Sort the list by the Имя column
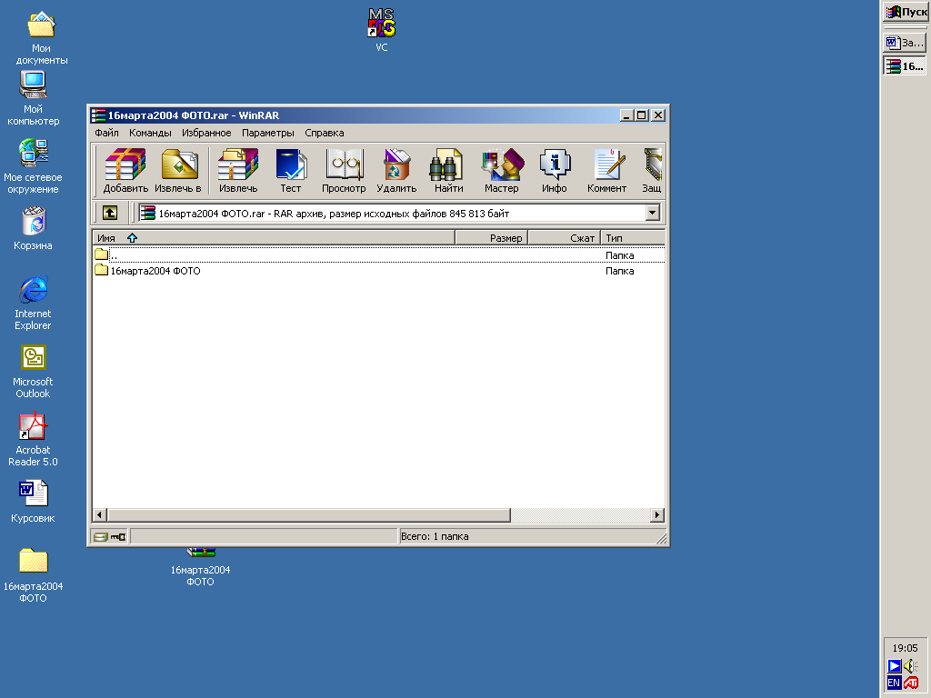 (x=273, y=238)
